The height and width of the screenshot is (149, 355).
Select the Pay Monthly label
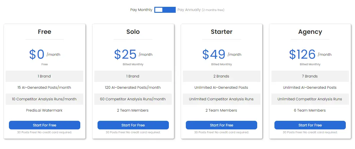click(141, 10)
